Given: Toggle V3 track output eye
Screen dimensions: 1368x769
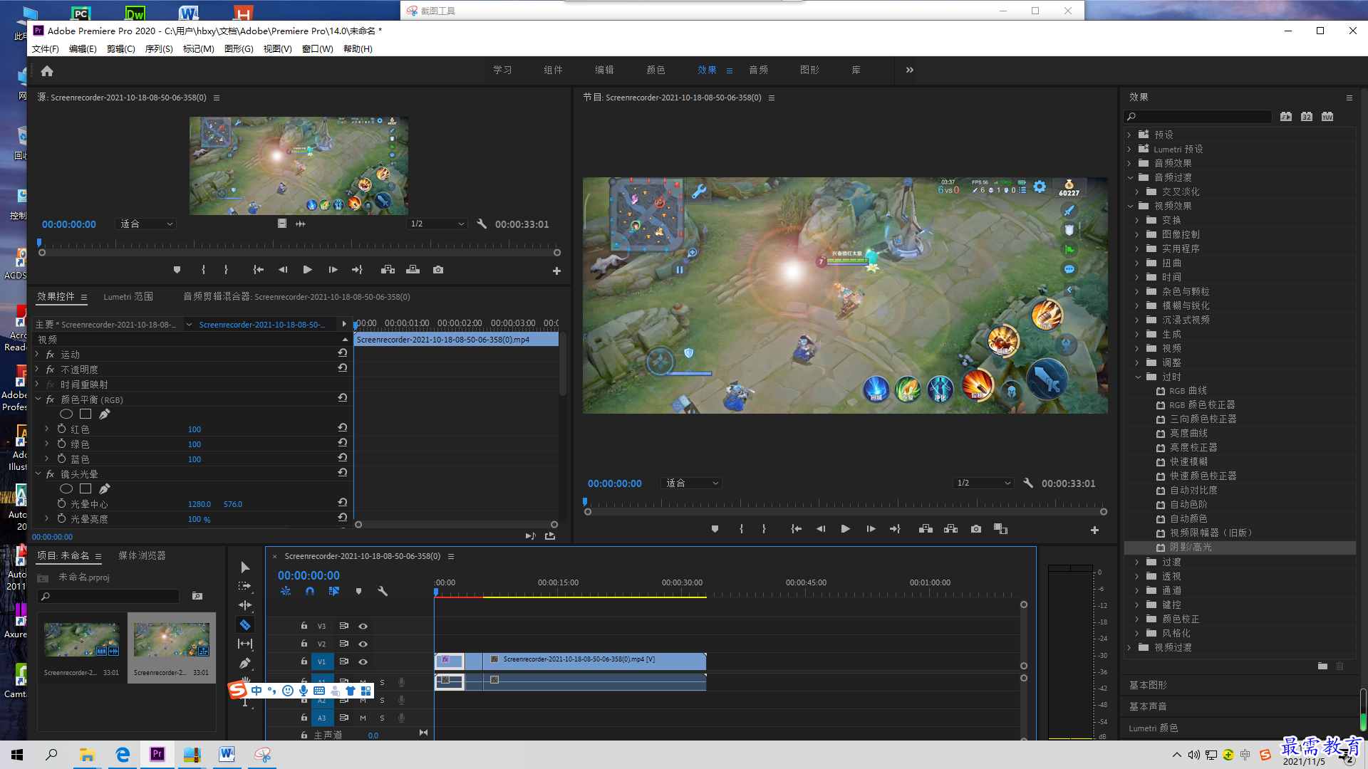Looking at the screenshot, I should click(363, 626).
